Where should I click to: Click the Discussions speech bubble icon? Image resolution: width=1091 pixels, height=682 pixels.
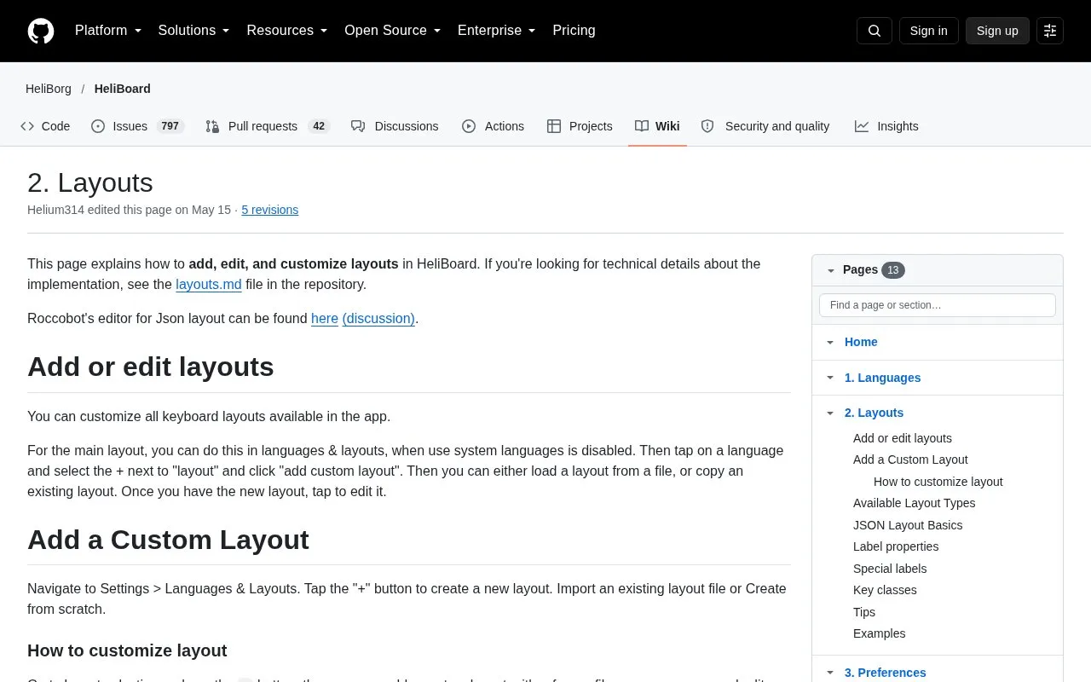pyautogui.click(x=358, y=126)
